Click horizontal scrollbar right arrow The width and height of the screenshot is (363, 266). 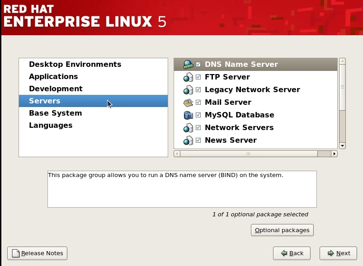point(335,154)
